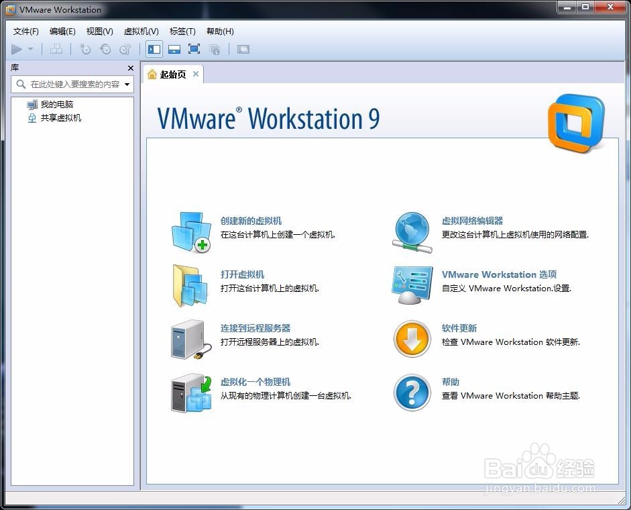Maximize the VMware Workstation window
Image resolution: width=631 pixels, height=510 pixels.
585,7
